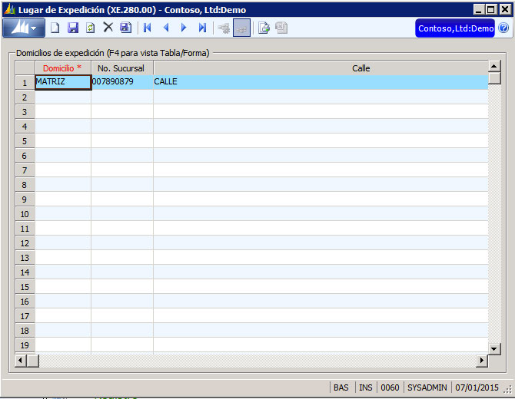Click the Contoso,Ltd:Demo company button
The width and height of the screenshot is (515, 399).
[x=455, y=28]
